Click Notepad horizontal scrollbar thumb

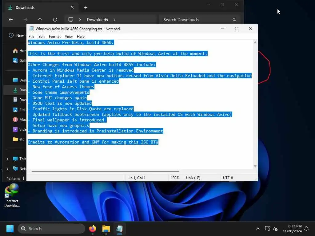[105, 171]
